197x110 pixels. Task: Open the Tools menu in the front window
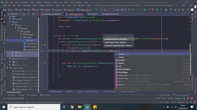(69, 5)
